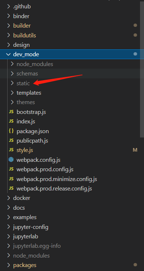Click the webpack cube icon for webpack.config.js
The image size is (144, 271).
[11, 160]
